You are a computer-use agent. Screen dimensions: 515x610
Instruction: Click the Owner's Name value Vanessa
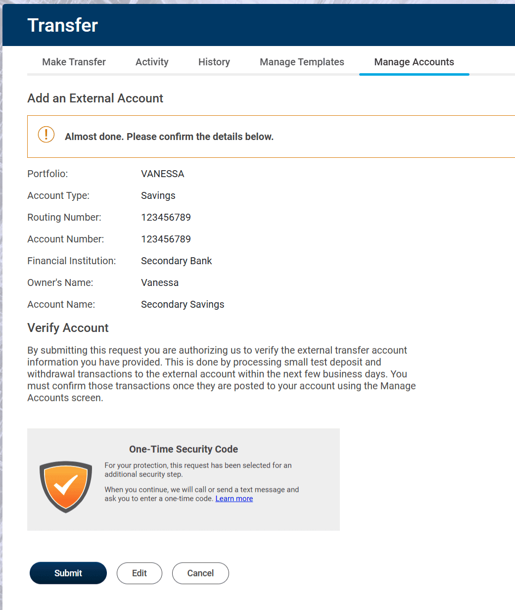point(160,282)
